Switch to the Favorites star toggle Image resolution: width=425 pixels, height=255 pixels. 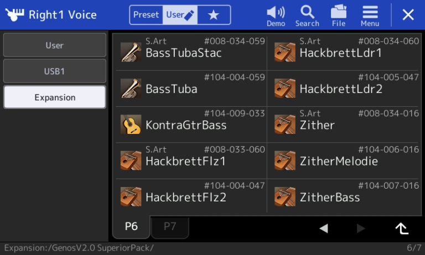coord(214,14)
